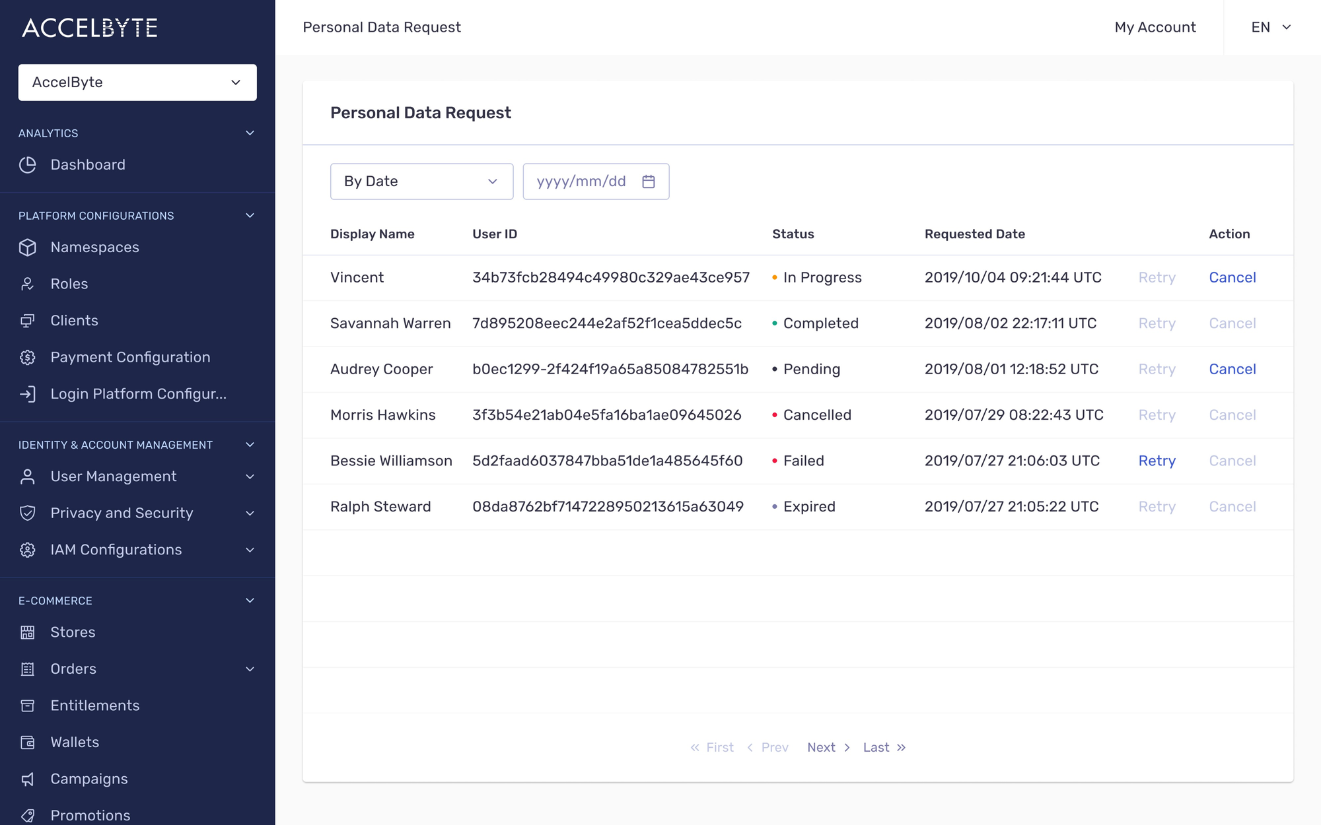Click the name Morris Hawkins
Image resolution: width=1321 pixels, height=825 pixels.
coord(383,415)
